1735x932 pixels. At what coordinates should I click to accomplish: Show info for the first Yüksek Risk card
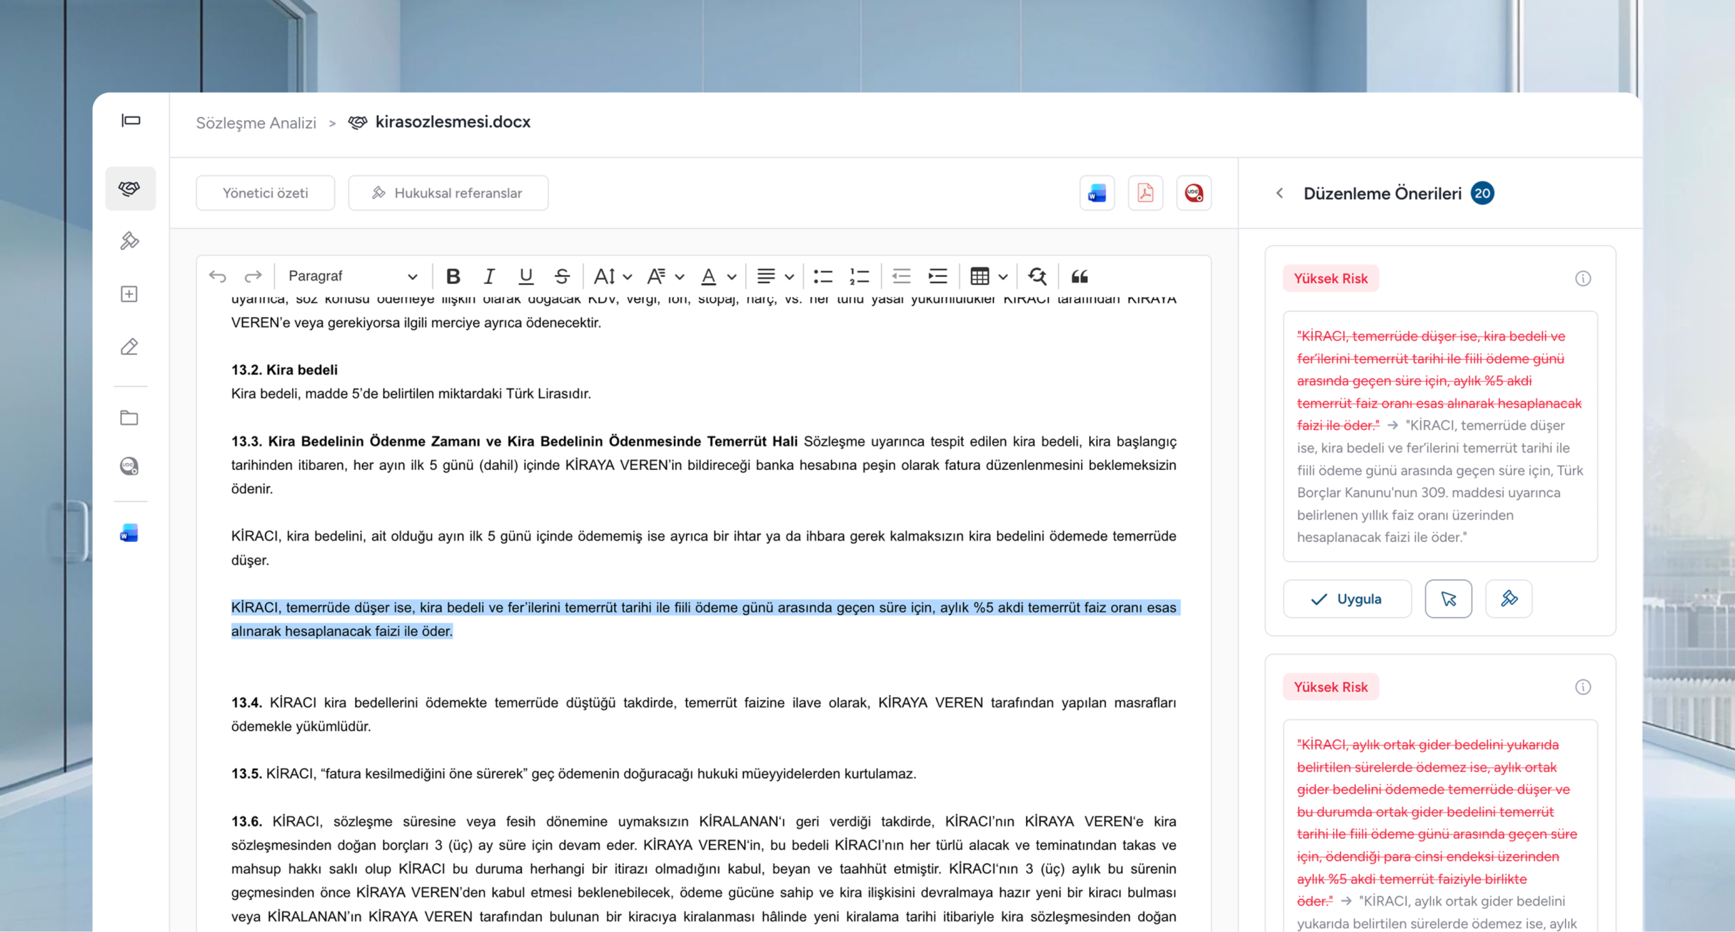(1583, 278)
